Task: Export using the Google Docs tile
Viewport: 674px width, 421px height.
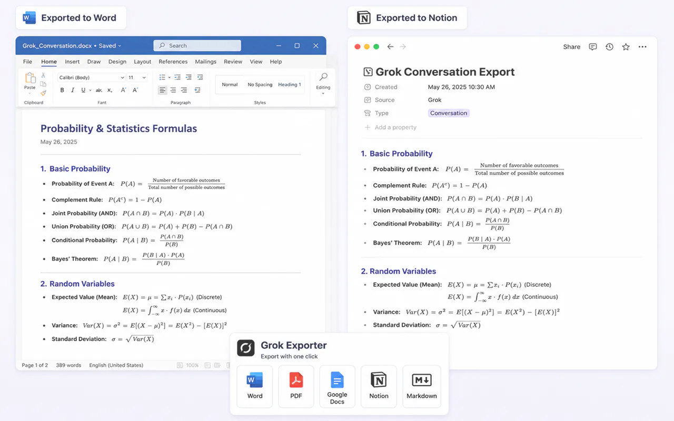Action: click(337, 386)
